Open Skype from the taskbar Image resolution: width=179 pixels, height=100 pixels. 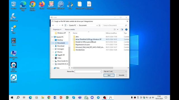(x=74, y=97)
